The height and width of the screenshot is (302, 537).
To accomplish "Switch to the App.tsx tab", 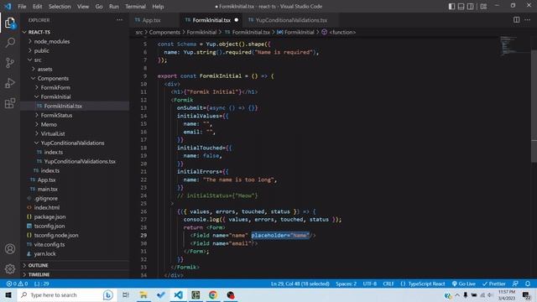I will [x=151, y=20].
